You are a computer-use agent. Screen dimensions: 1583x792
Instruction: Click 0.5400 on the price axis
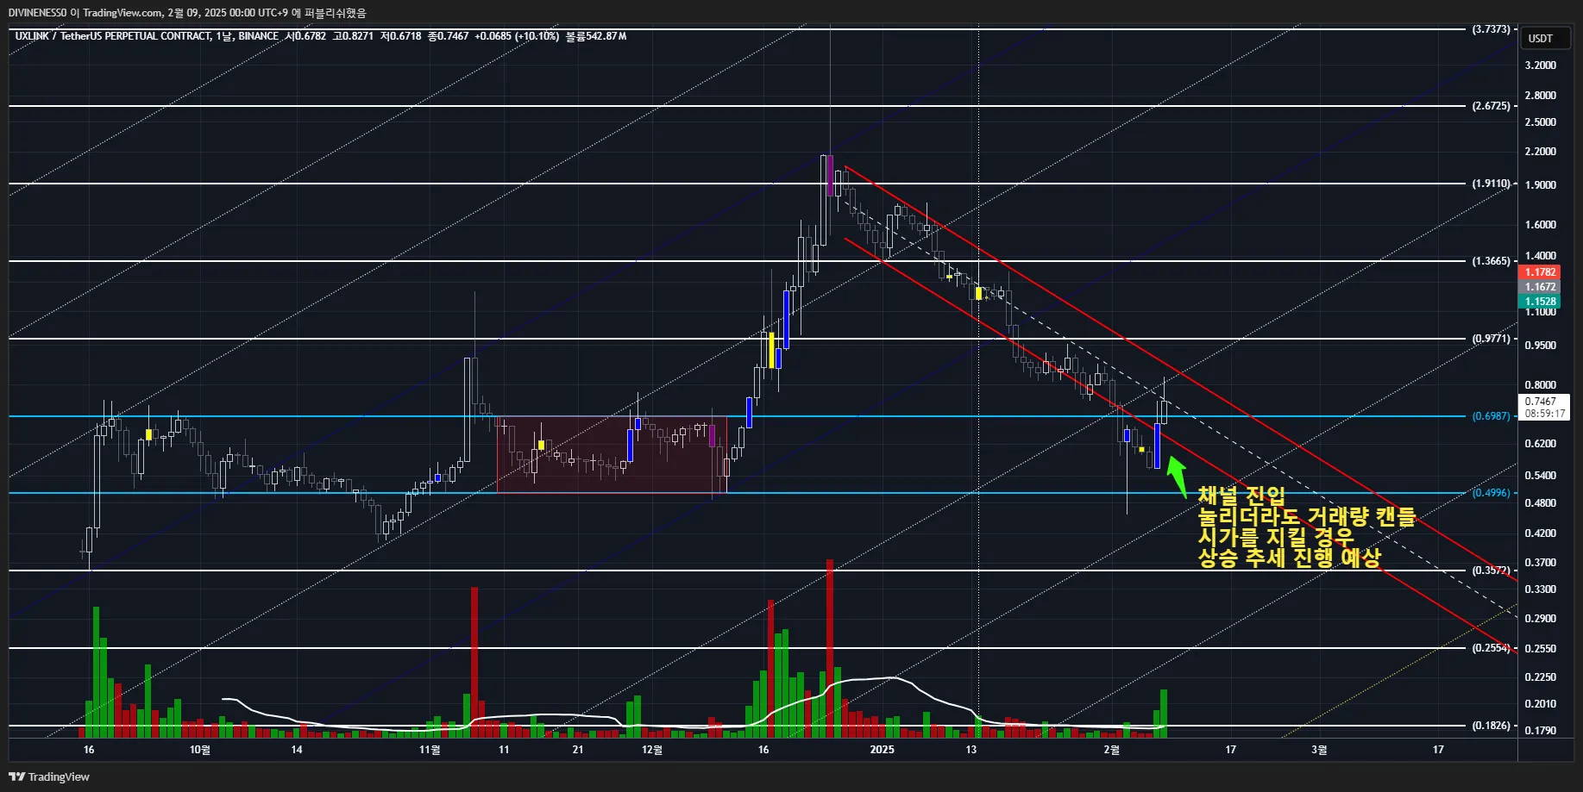(x=1540, y=476)
